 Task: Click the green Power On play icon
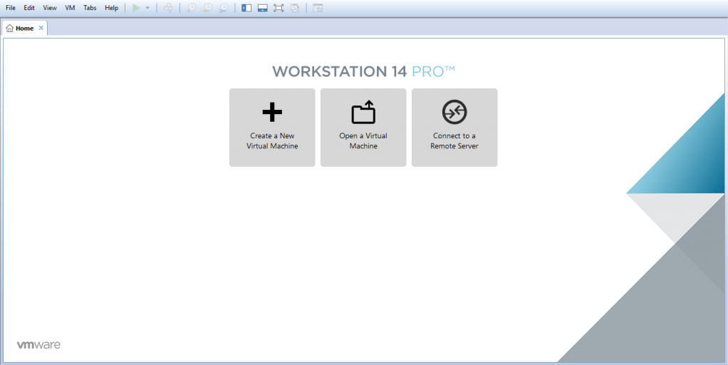click(x=136, y=8)
